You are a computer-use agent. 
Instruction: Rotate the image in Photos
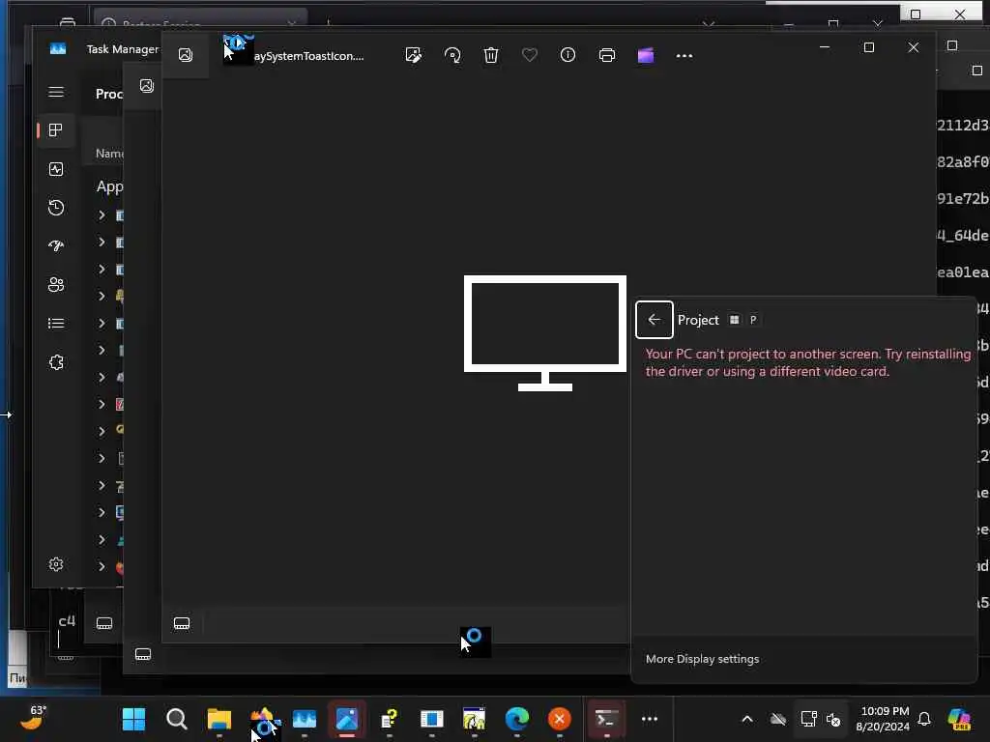click(452, 55)
